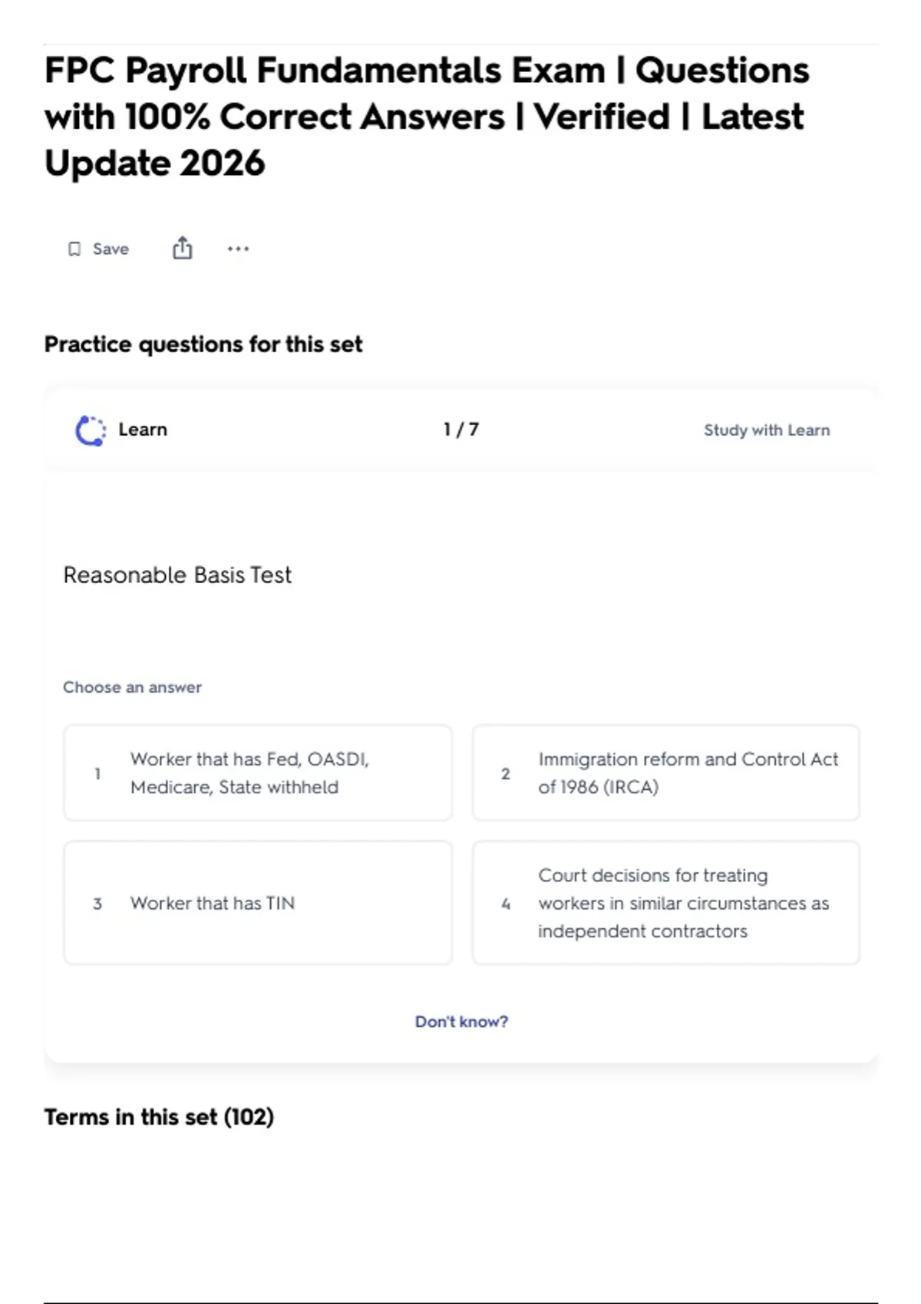Click the FPC Payroll Fundamentals Exam title
Viewport: 921px width, 1304px height.
coord(427,117)
